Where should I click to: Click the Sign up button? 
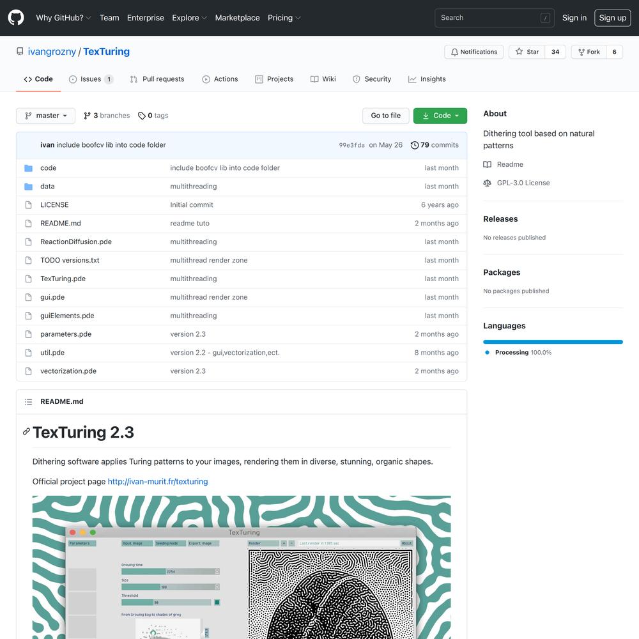coord(613,18)
